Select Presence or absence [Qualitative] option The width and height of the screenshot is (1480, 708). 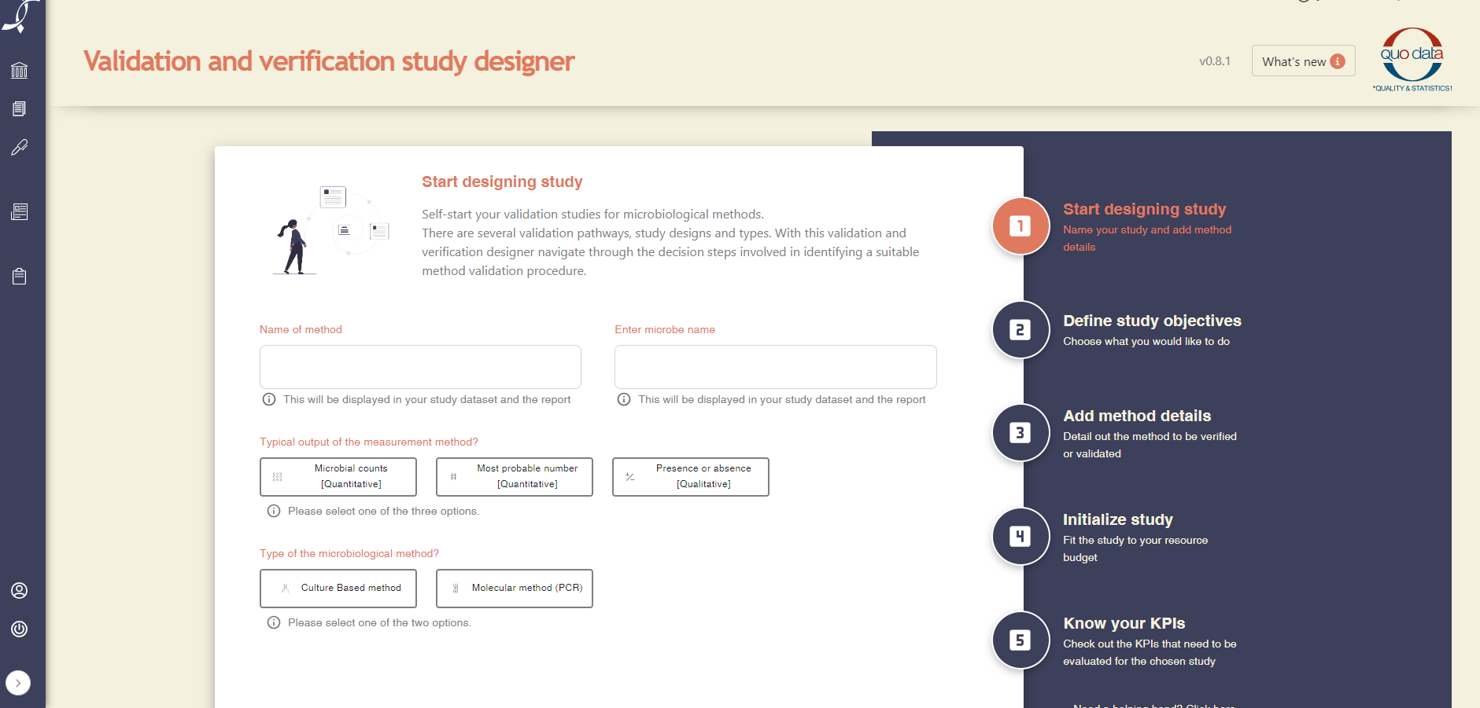pyautogui.click(x=691, y=477)
